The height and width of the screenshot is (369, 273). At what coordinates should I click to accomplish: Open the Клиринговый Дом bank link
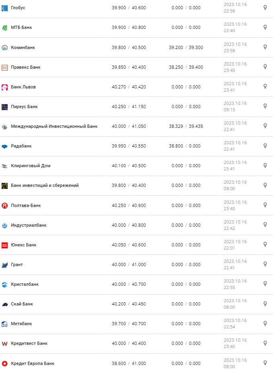pos(31,166)
